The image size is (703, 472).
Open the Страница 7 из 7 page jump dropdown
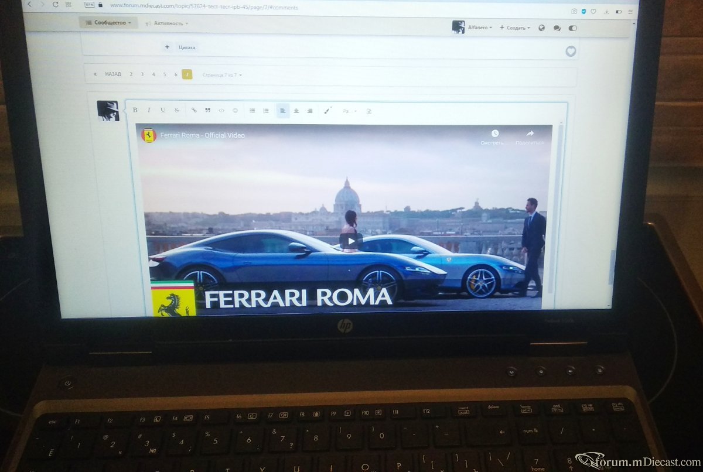pyautogui.click(x=222, y=75)
